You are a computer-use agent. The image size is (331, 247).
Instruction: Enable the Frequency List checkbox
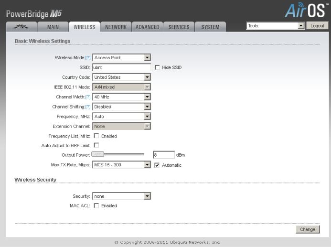pyautogui.click(x=96, y=136)
